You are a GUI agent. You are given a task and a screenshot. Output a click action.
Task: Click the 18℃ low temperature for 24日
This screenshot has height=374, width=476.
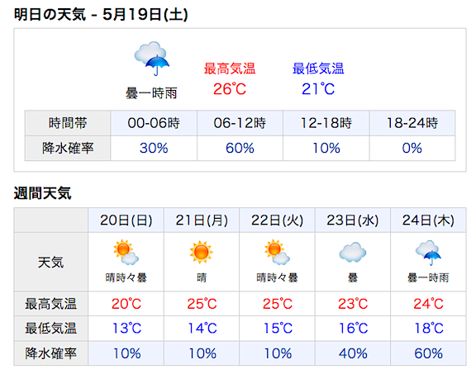pyautogui.click(x=429, y=329)
